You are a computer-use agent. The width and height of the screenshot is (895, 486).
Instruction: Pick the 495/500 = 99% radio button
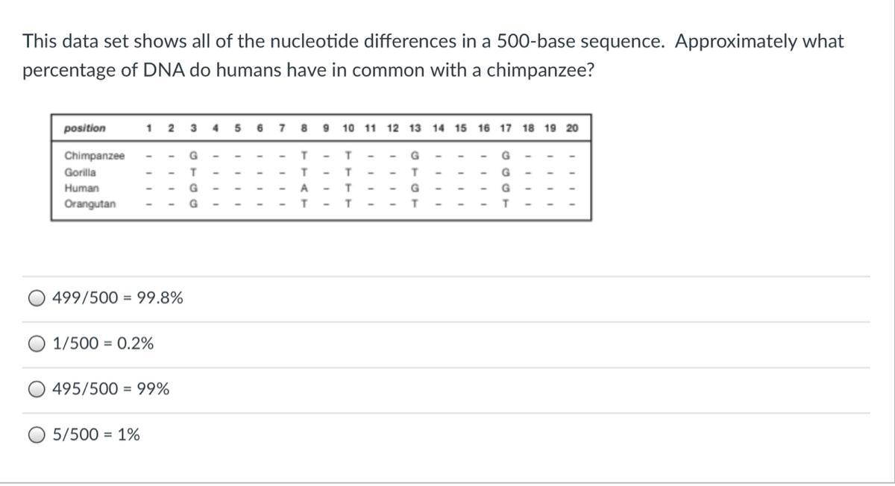coord(37,389)
